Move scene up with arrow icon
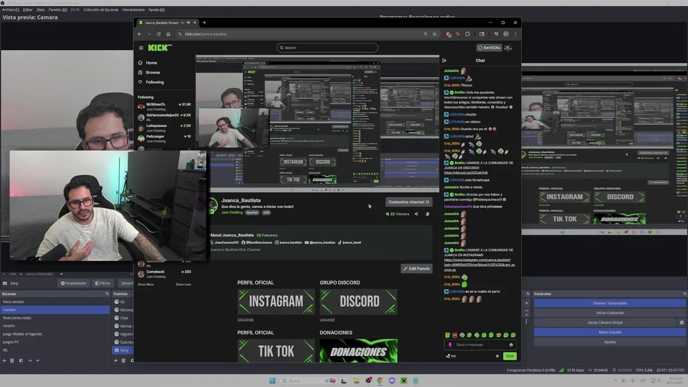Image resolution: width=688 pixels, height=387 pixels. (30, 360)
